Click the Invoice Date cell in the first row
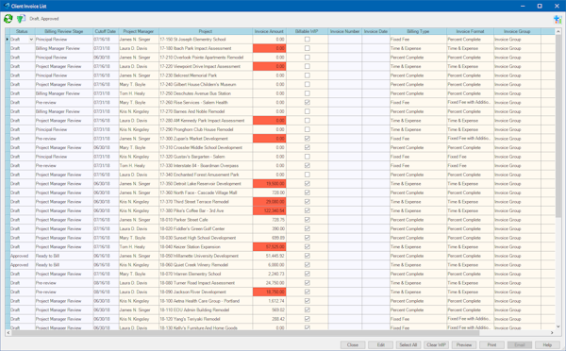Image resolution: width=566 pixels, height=351 pixels. [375, 40]
